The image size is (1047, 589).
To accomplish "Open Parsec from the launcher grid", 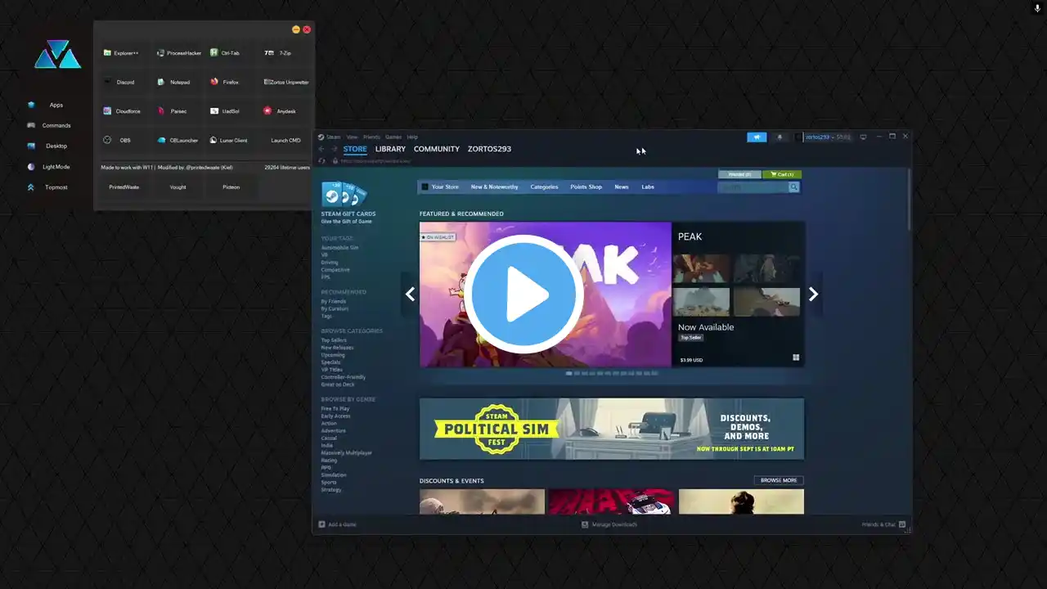I will click(179, 111).
